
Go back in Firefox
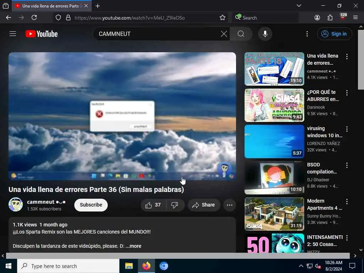pos(9,18)
